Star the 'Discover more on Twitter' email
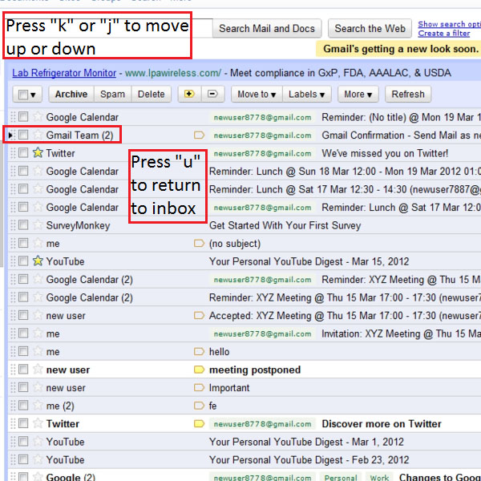The width and height of the screenshot is (481, 481). [x=38, y=423]
